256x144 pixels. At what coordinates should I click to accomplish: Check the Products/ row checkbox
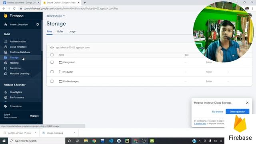click(52, 72)
